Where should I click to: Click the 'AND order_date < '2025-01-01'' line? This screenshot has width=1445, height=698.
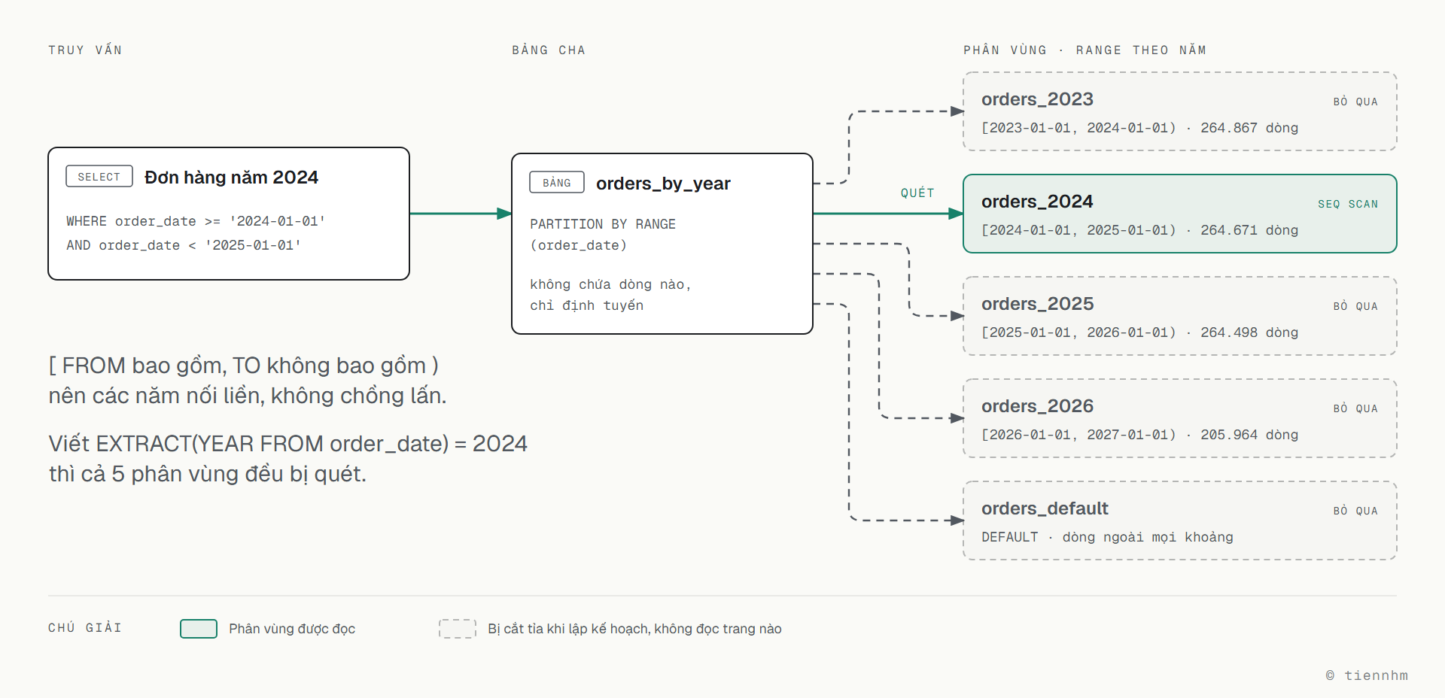pos(184,245)
